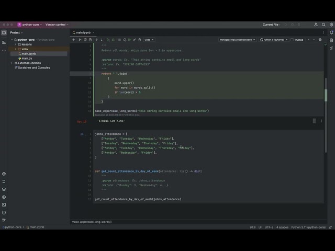Open the Terminal tool window
The height and width of the screenshot is (251, 335).
(x=4, y=204)
